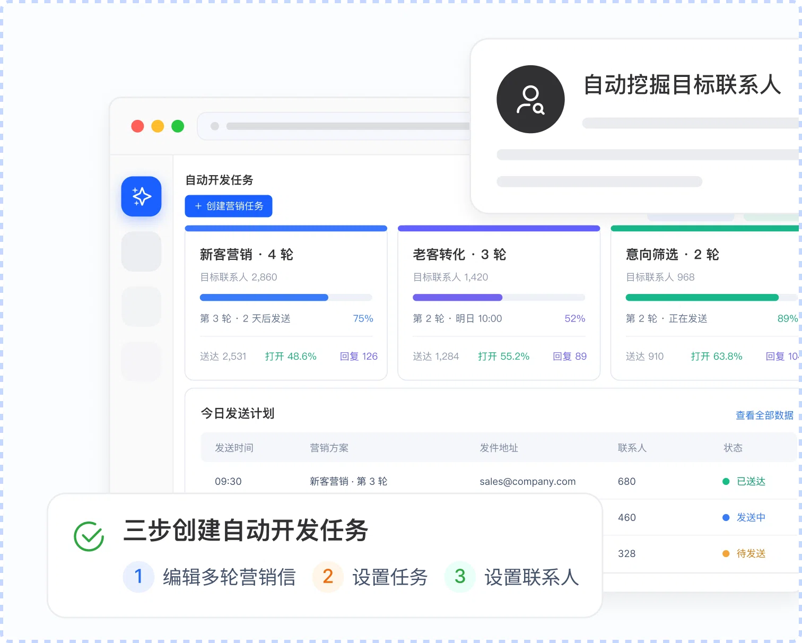Click the 发件地址 column header
Screen dimensions: 802x643
pyautogui.click(x=499, y=448)
